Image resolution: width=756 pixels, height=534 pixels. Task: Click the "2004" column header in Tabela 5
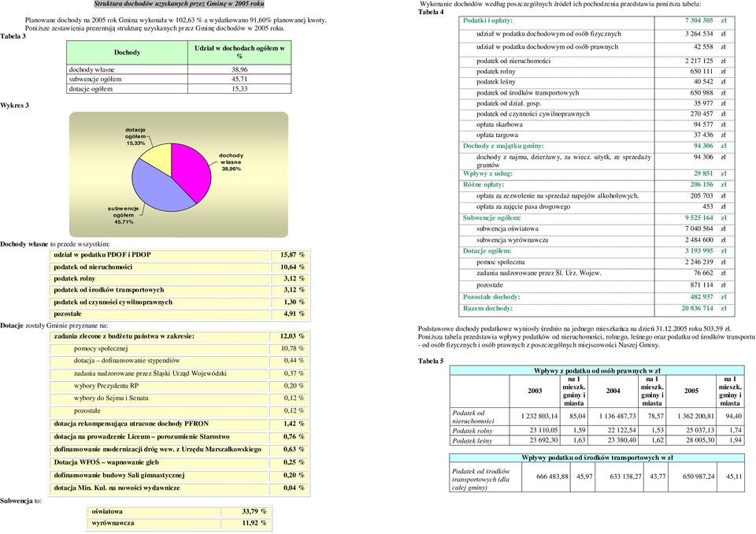pyautogui.click(x=613, y=391)
